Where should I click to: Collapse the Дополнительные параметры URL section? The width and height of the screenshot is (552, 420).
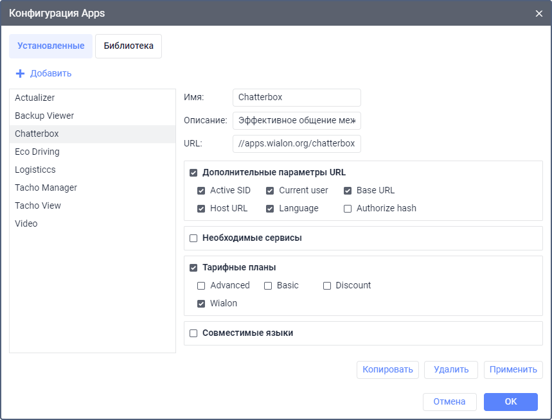(x=193, y=173)
